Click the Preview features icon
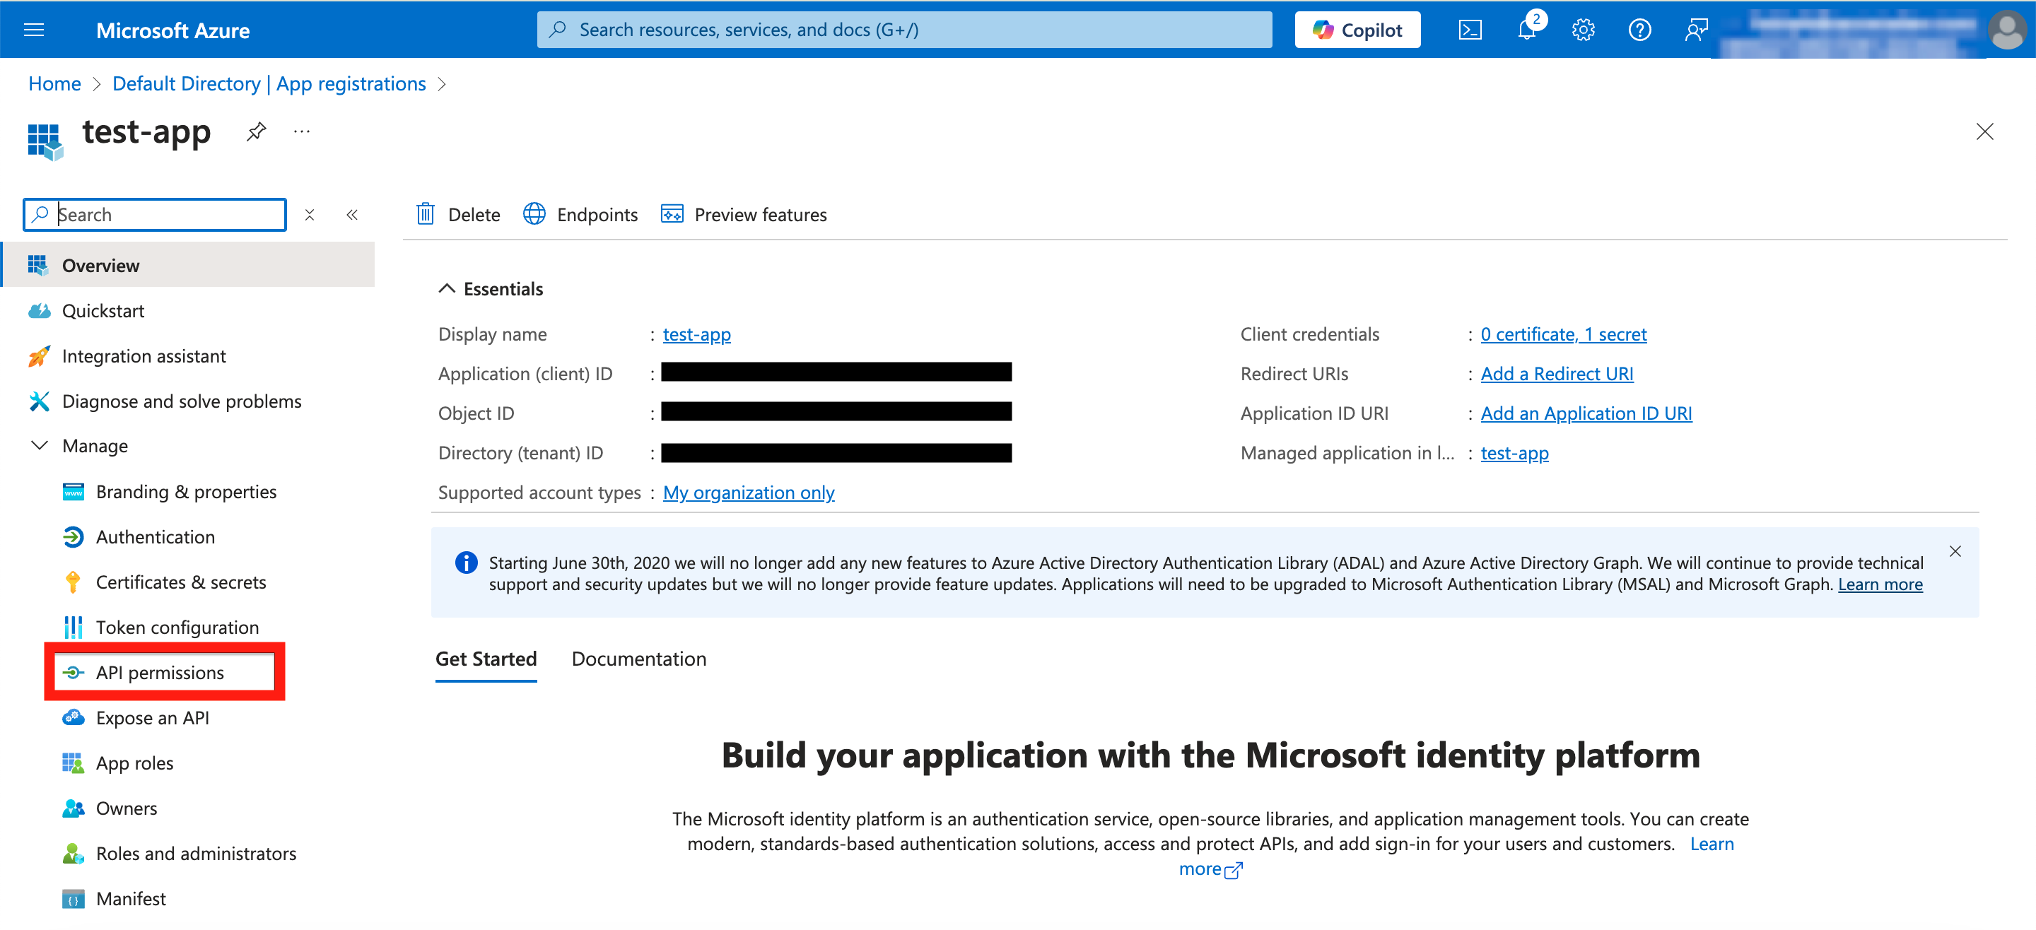The width and height of the screenshot is (2036, 930). click(x=672, y=214)
